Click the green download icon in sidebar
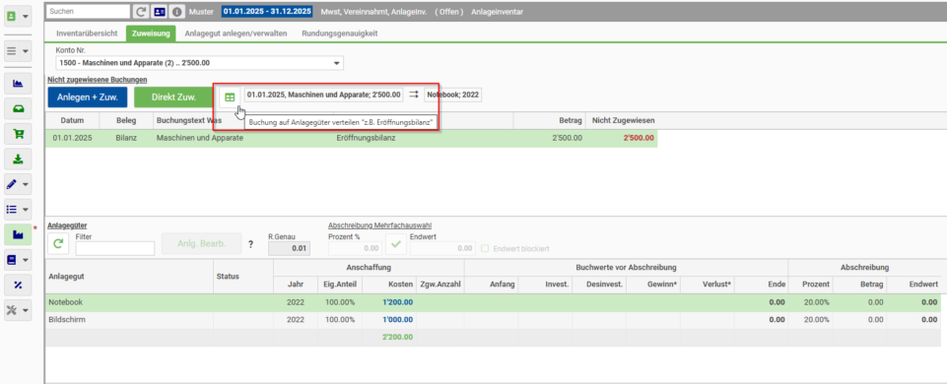 (18, 159)
